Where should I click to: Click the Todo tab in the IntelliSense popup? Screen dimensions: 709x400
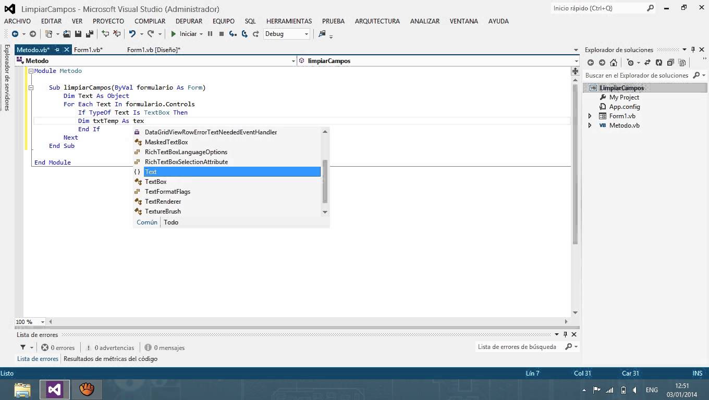pyautogui.click(x=171, y=222)
